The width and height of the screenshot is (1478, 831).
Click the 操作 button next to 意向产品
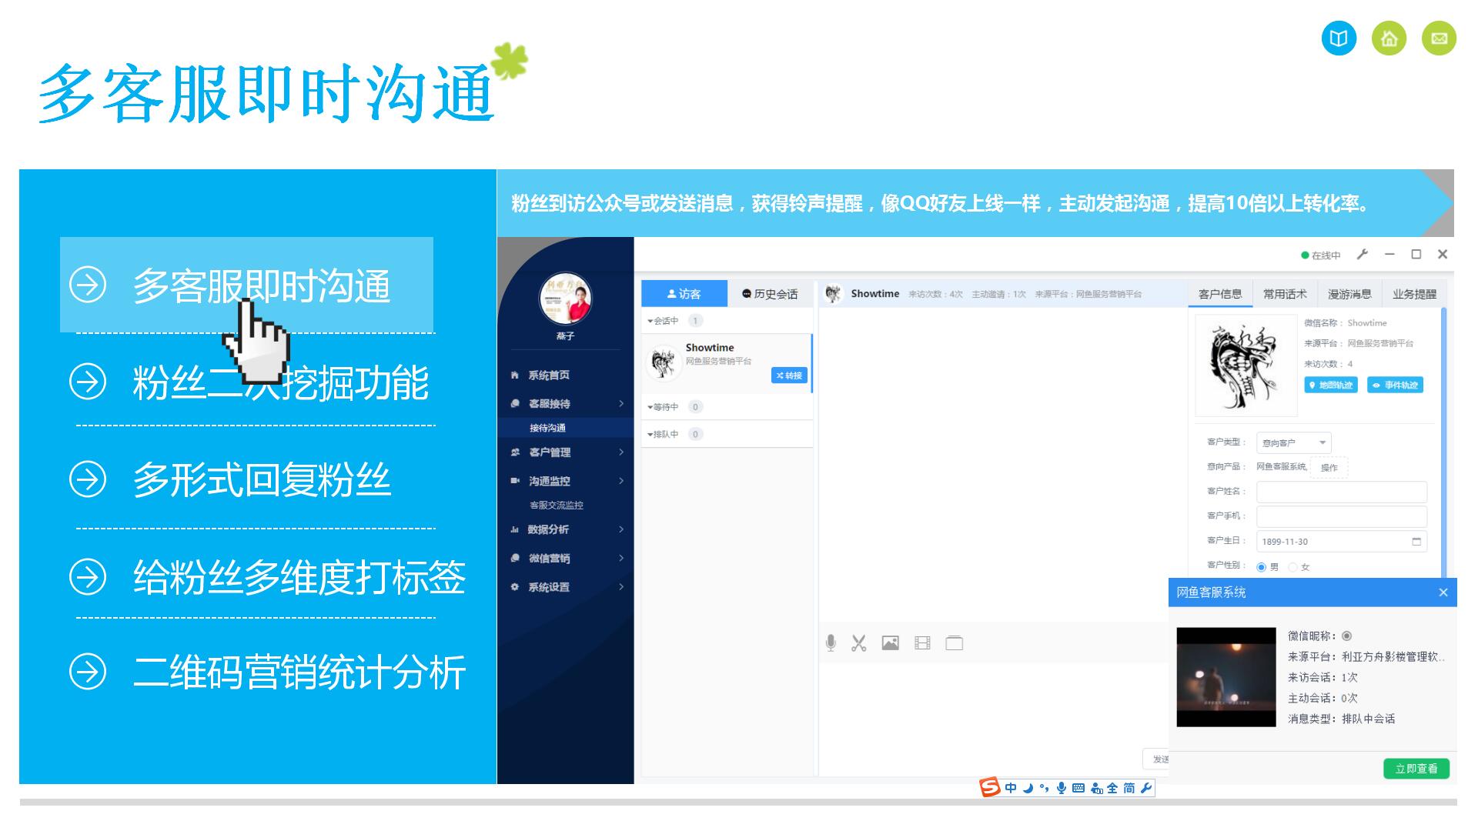(1329, 467)
